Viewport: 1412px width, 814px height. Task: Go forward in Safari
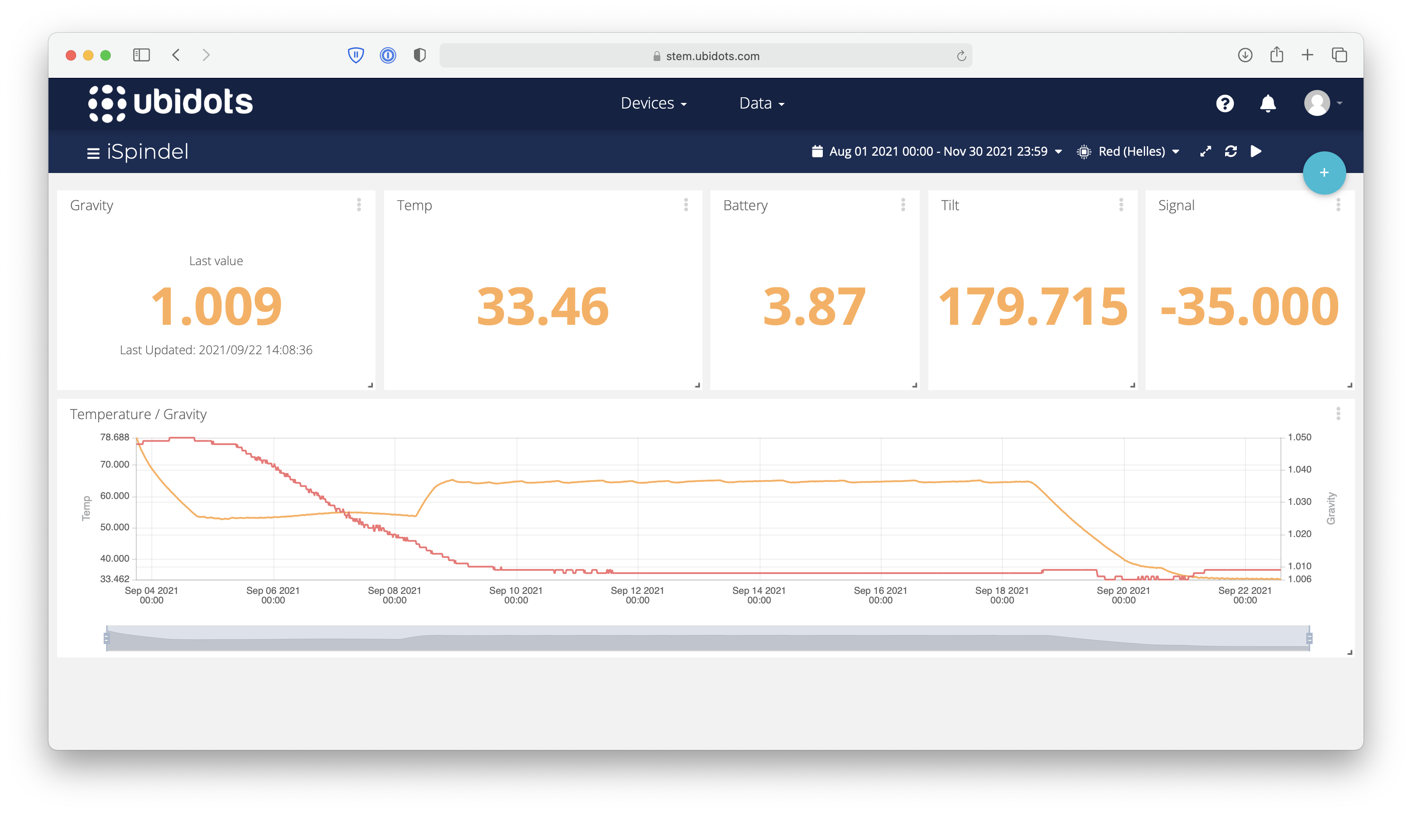[206, 55]
